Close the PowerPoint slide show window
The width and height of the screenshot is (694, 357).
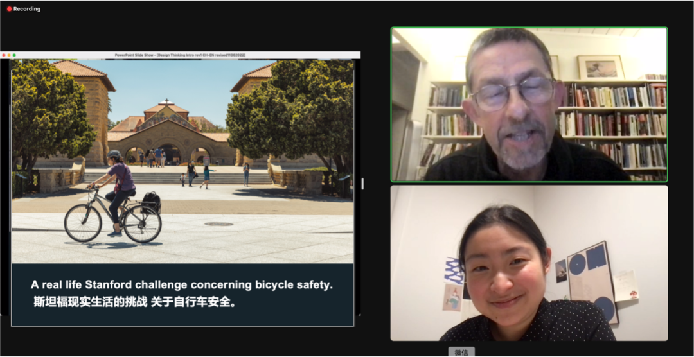tap(4, 55)
